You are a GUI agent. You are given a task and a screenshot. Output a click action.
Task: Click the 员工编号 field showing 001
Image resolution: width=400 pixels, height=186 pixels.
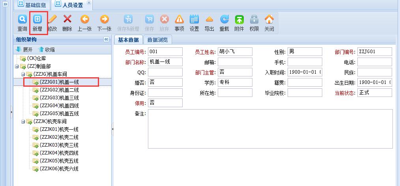pos(165,52)
